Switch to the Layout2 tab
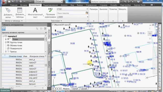 (84, 89)
